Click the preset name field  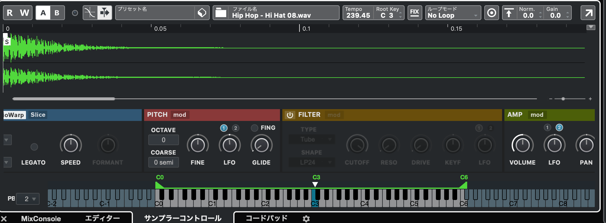[x=155, y=13]
